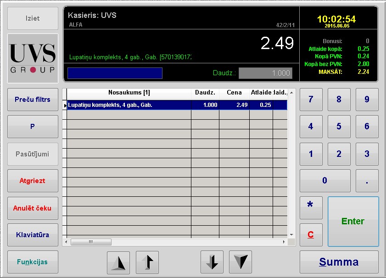This screenshot has width=386, height=278.
Task: Open the Summa total button
Action: point(339,262)
